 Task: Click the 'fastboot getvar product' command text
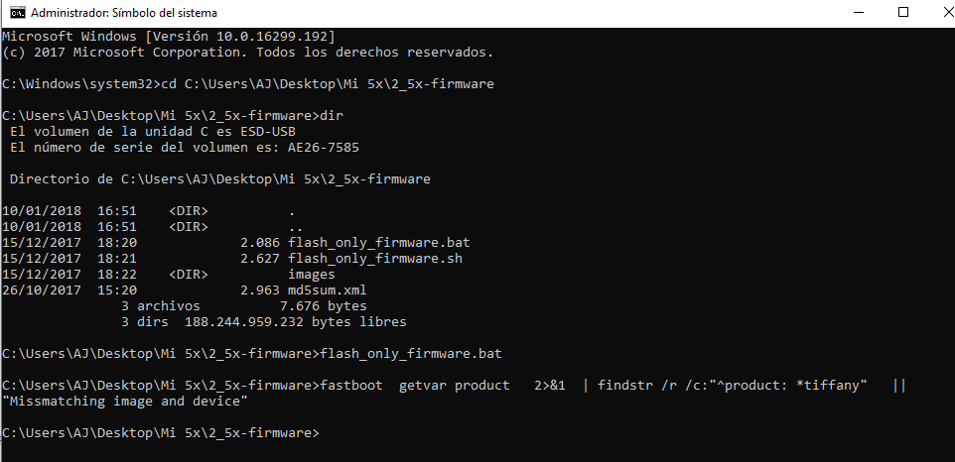click(x=418, y=385)
